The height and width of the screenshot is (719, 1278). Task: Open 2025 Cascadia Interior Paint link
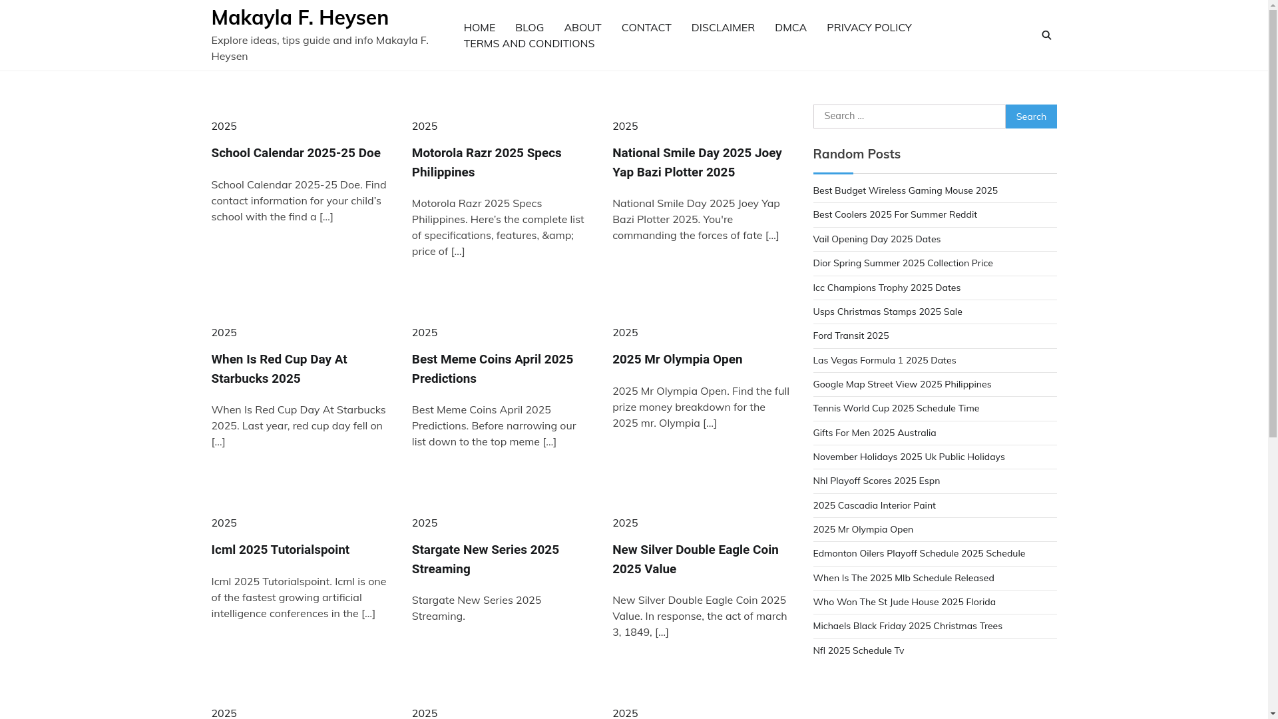(x=874, y=505)
